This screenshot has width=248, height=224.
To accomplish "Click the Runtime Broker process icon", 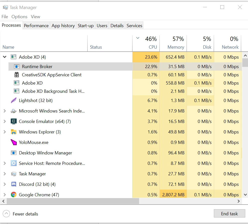I will pyautogui.click(x=17, y=67).
